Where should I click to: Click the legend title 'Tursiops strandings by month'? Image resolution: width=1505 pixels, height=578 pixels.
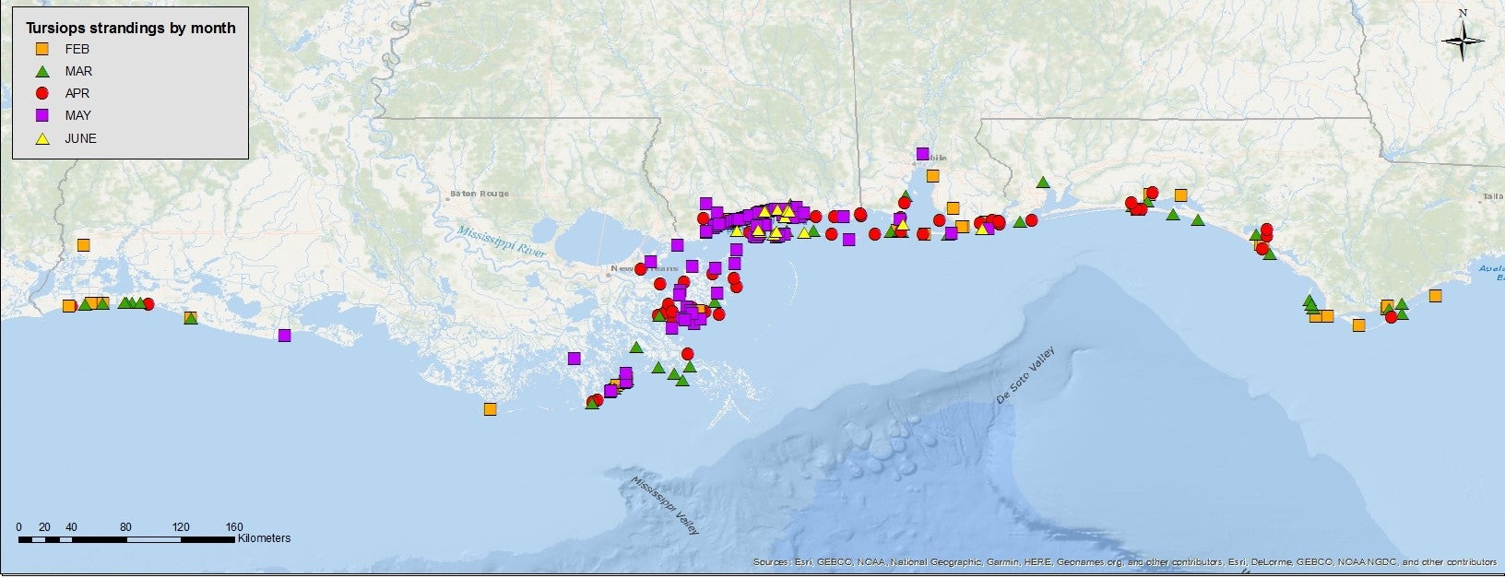point(131,28)
